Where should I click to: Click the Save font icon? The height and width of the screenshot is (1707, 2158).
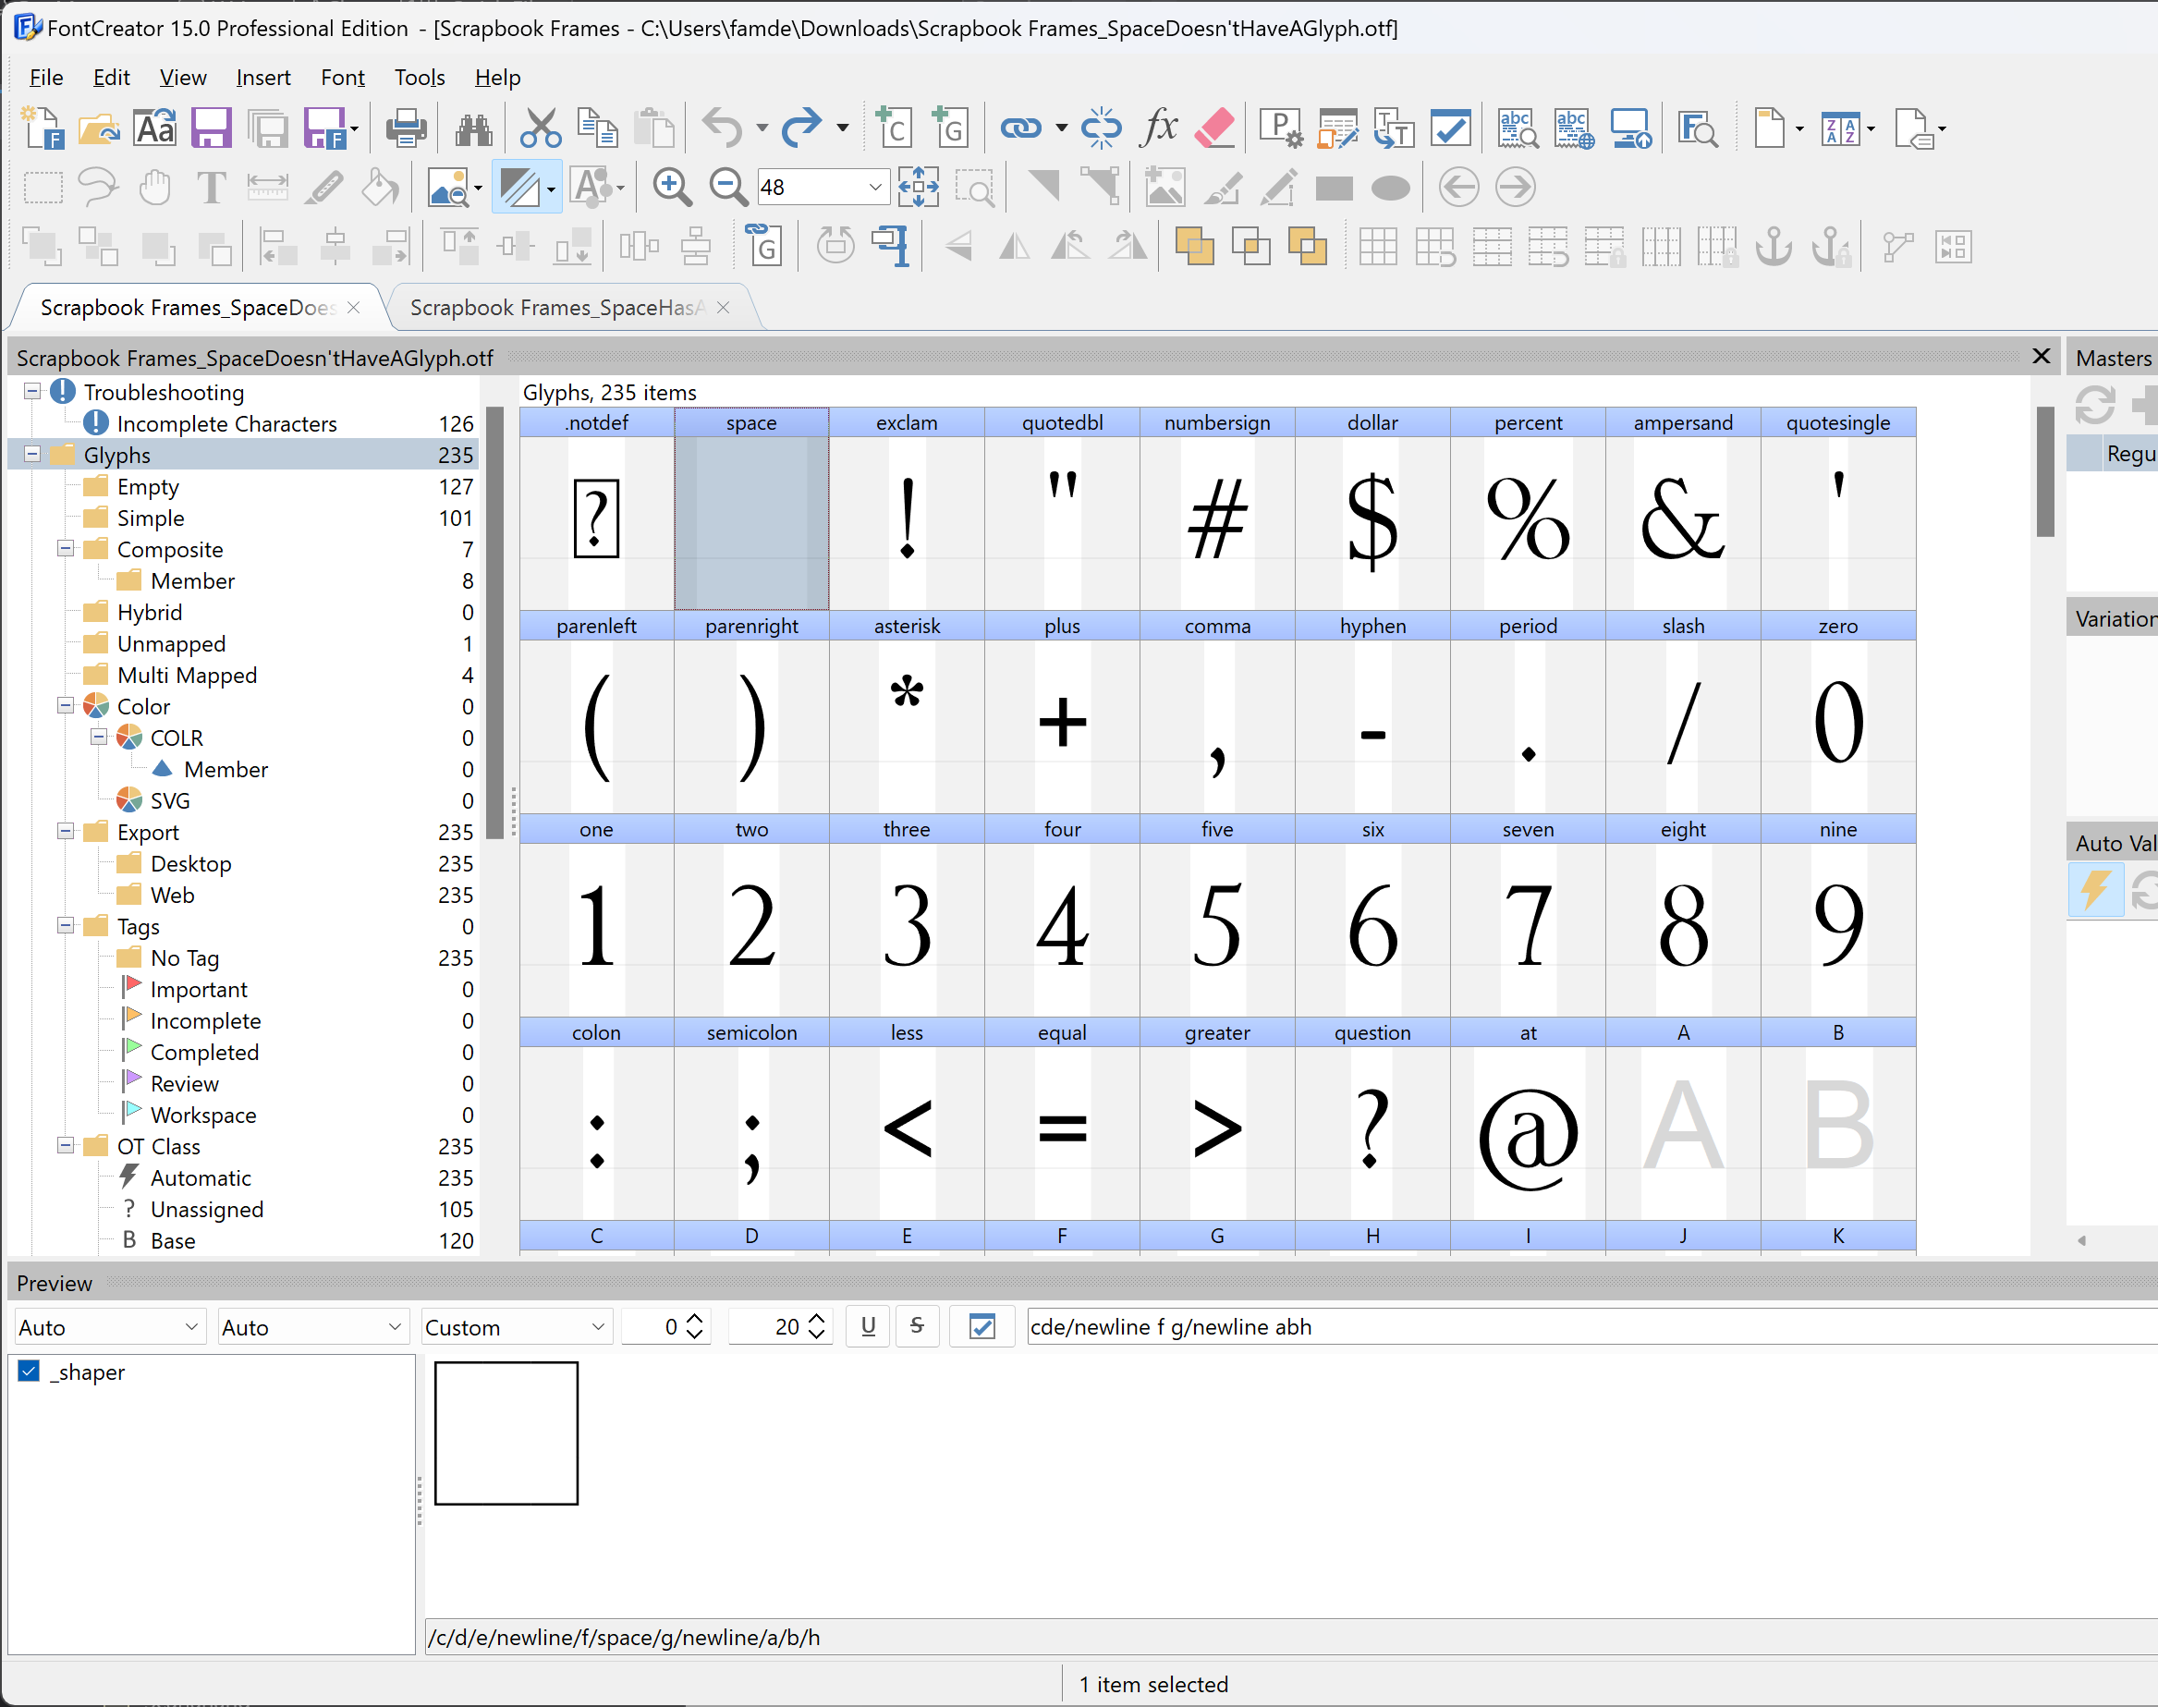click(211, 128)
